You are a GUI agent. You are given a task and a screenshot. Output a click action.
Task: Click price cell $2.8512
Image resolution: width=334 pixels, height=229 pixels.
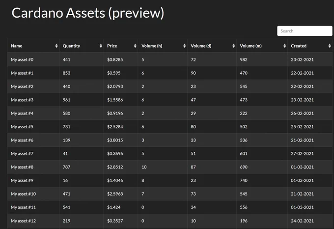click(115, 167)
